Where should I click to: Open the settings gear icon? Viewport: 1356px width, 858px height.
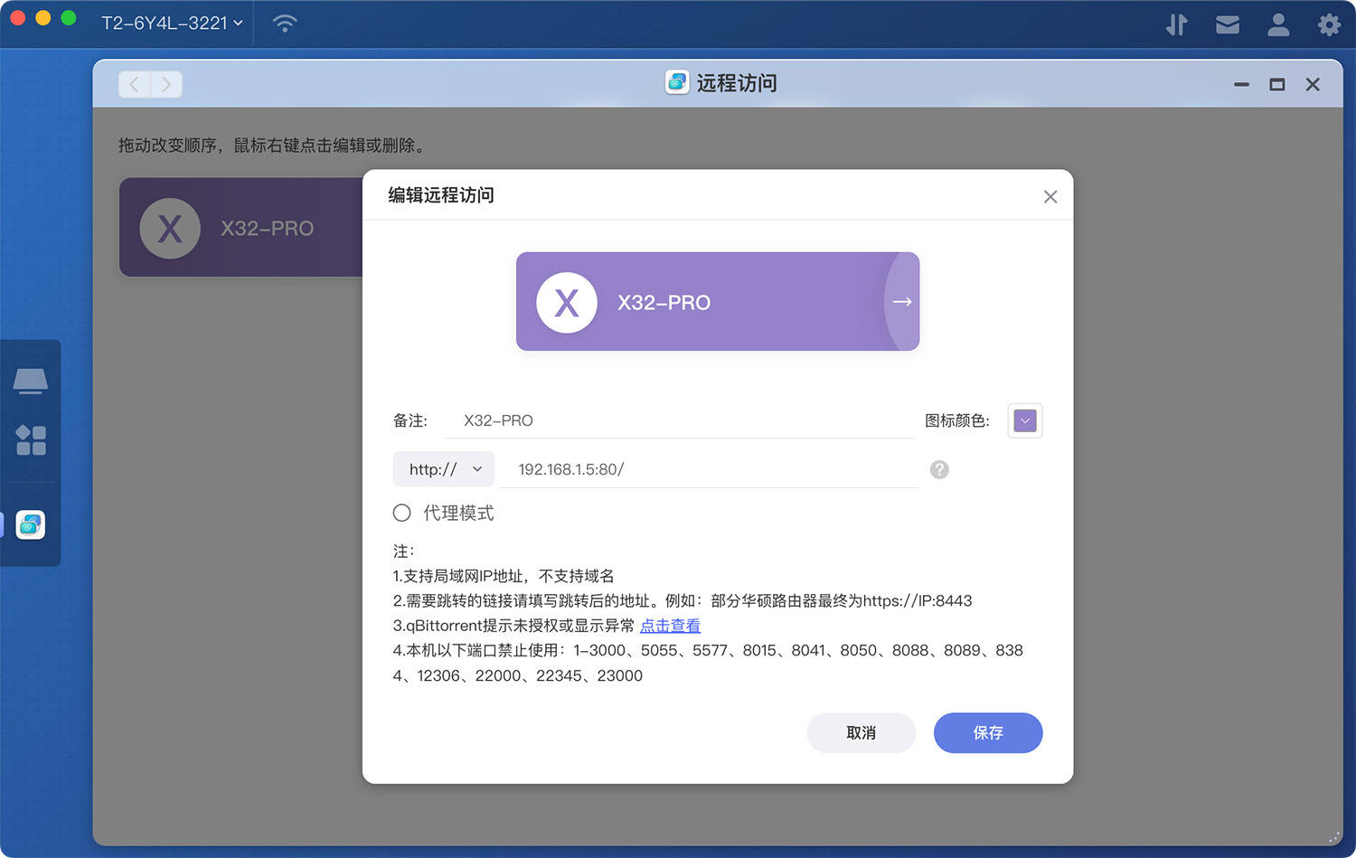click(1329, 24)
